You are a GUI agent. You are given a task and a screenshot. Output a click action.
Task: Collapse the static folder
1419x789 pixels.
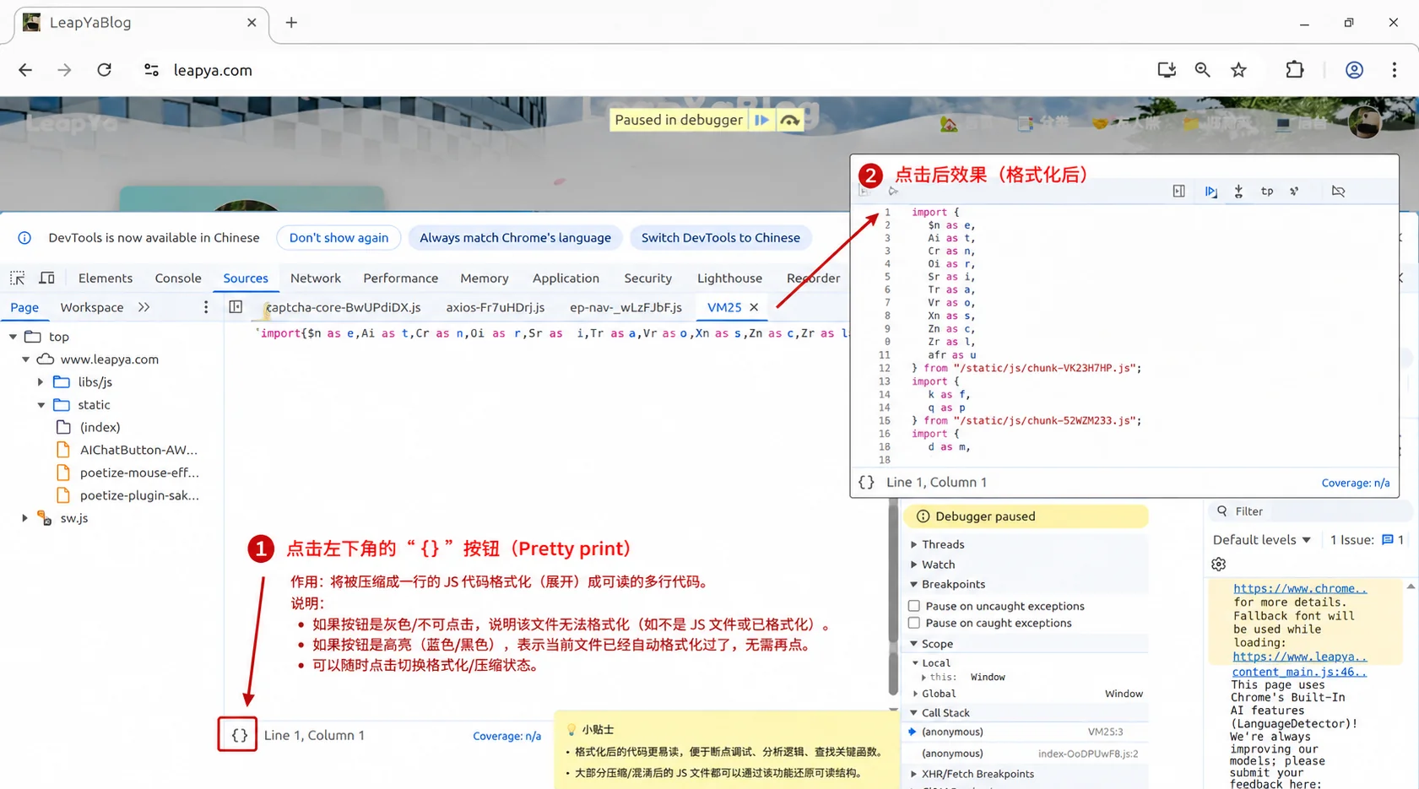pos(41,405)
